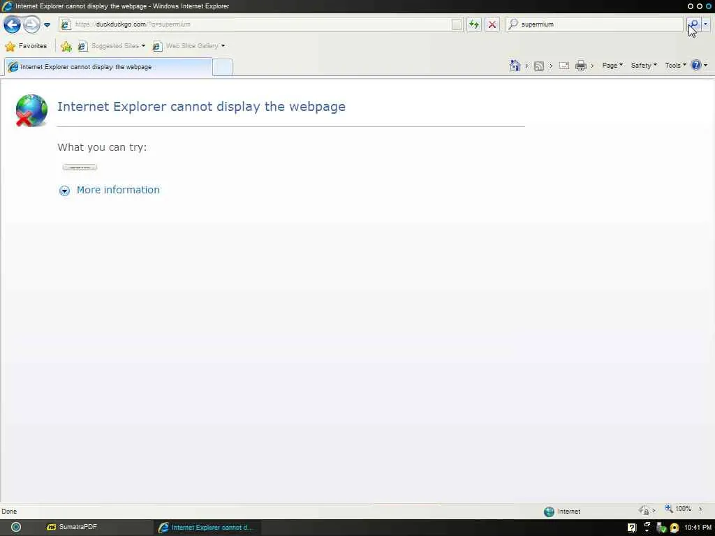This screenshot has width=715, height=536.
Task: Click the Forward navigation arrow
Action: point(31,24)
